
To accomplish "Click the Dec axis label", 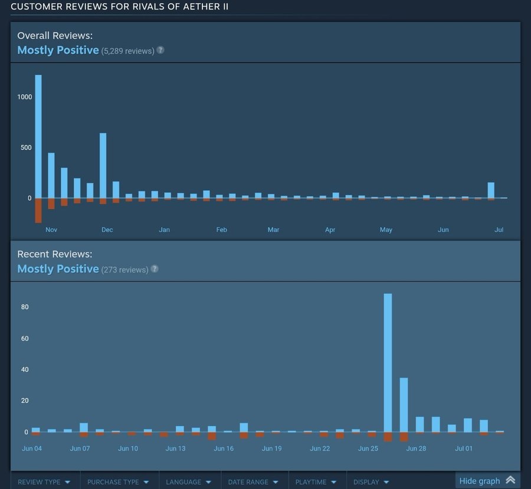I will (x=107, y=230).
